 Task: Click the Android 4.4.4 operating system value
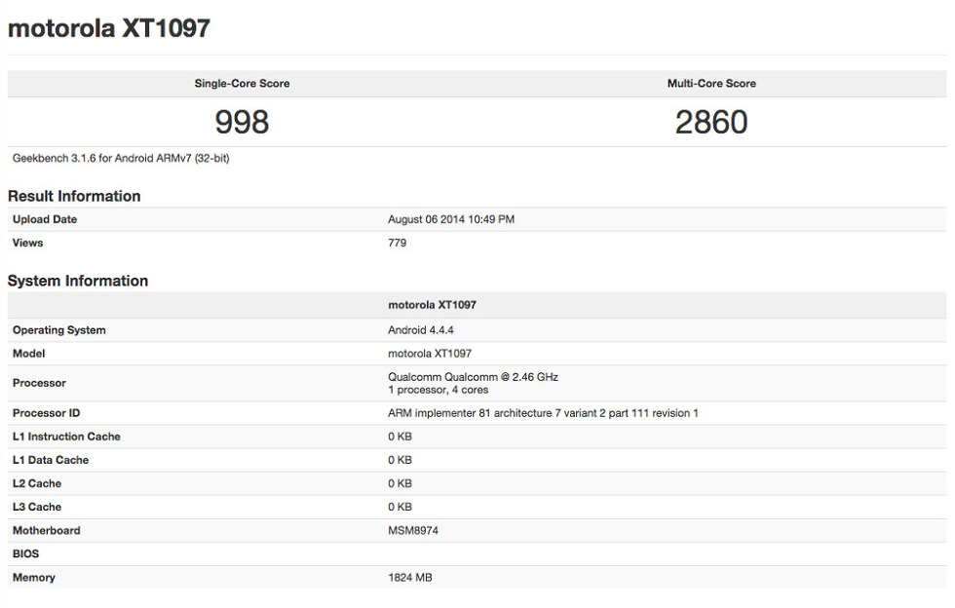[421, 330]
